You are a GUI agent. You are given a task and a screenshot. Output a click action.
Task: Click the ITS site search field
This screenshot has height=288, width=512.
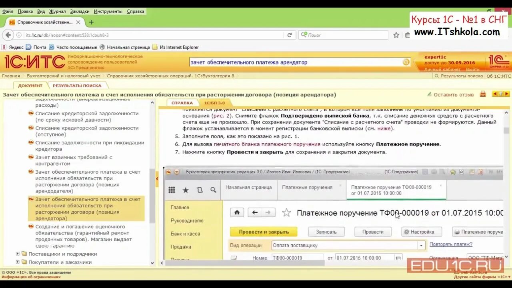pos(296,62)
